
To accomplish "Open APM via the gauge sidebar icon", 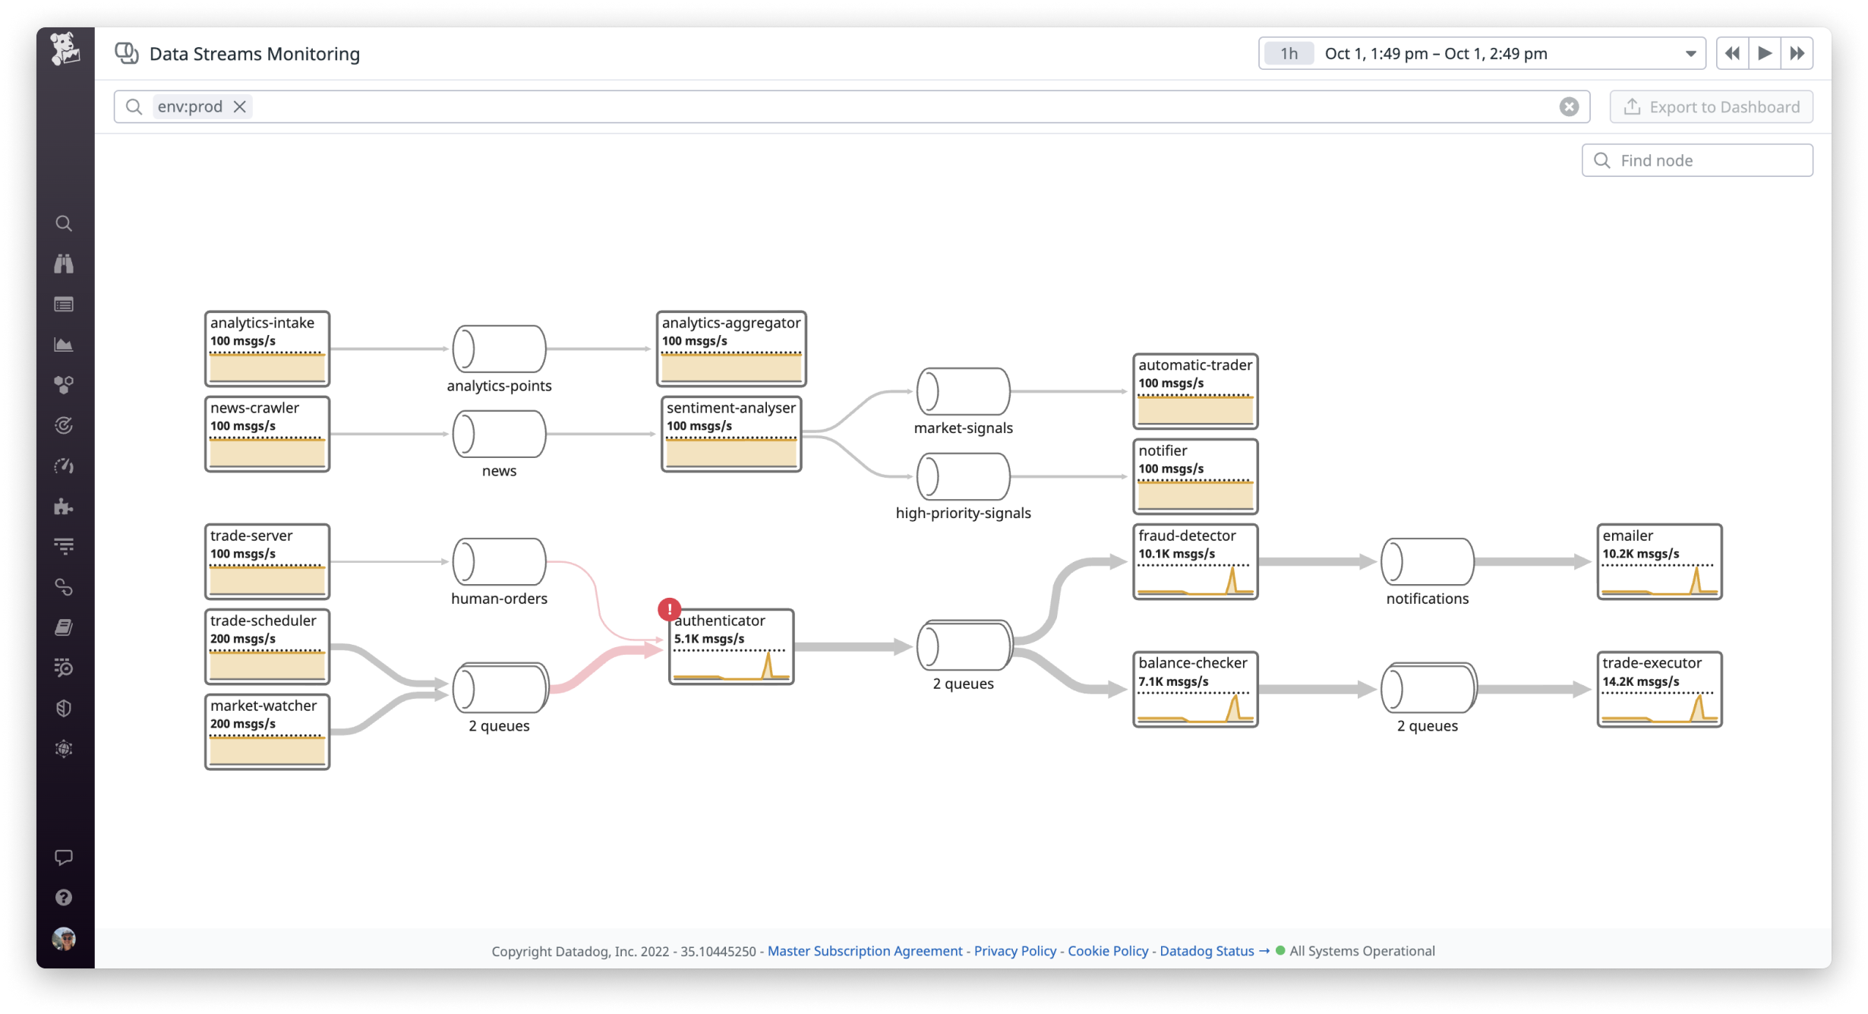I will pos(65,466).
